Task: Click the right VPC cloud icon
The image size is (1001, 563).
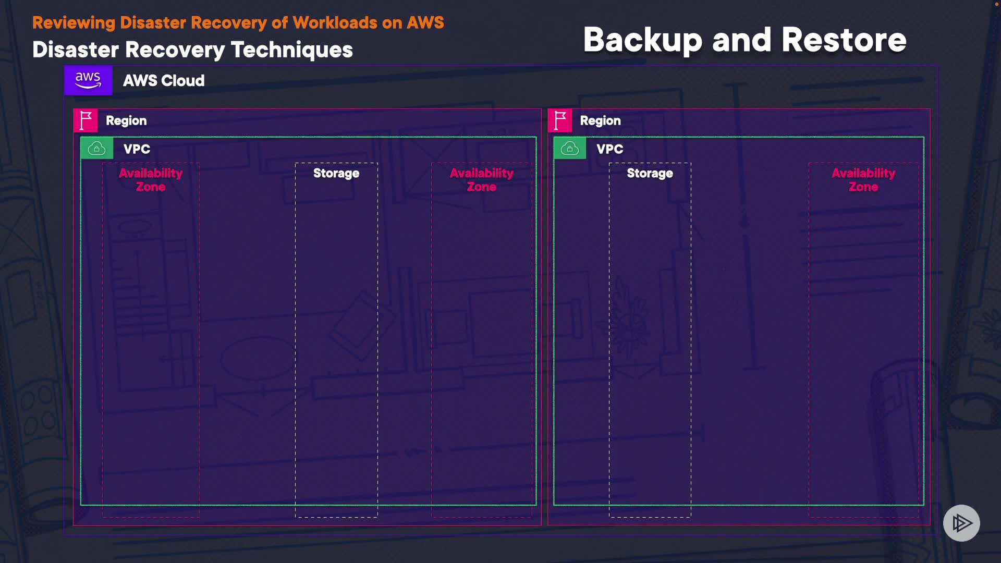Action: click(x=569, y=149)
